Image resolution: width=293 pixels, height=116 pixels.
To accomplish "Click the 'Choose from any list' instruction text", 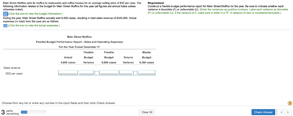I will coord(59,103).
